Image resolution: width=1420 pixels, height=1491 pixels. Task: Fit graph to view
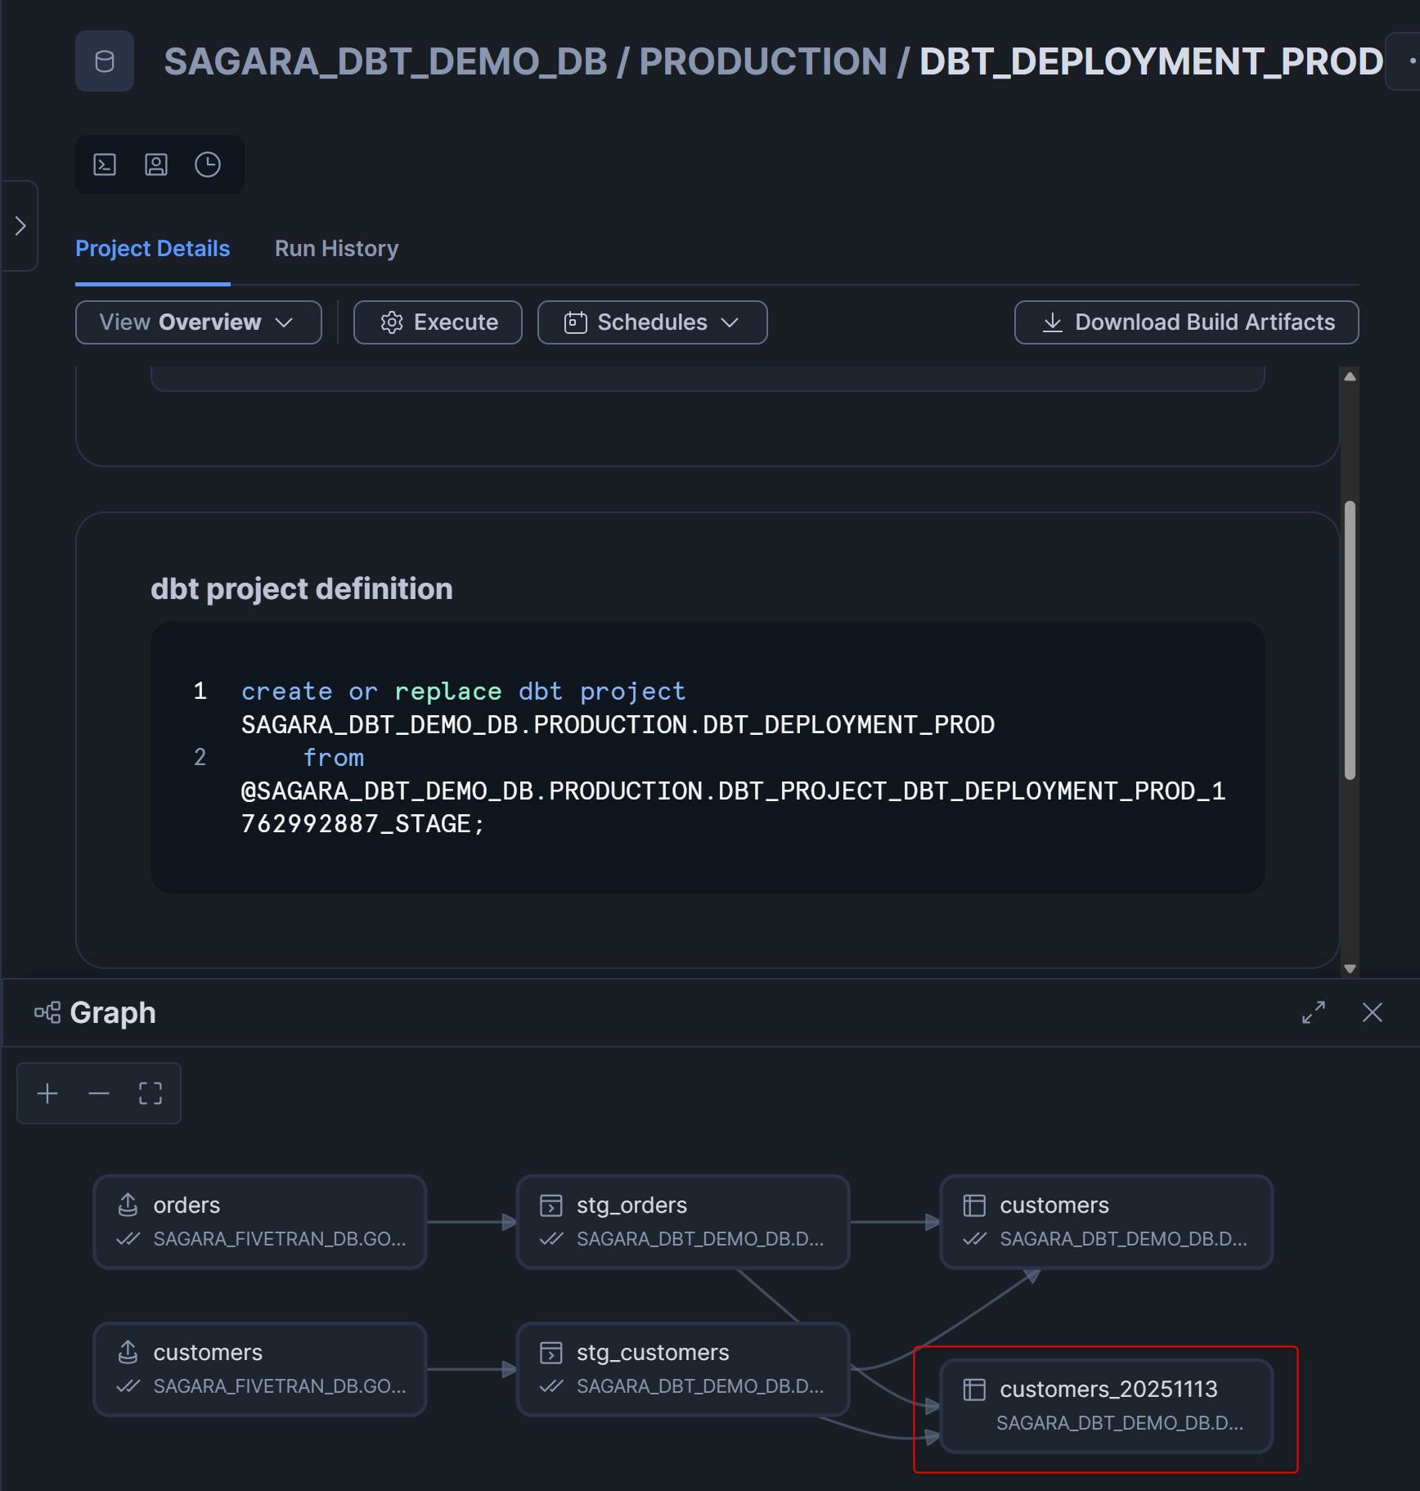click(151, 1094)
